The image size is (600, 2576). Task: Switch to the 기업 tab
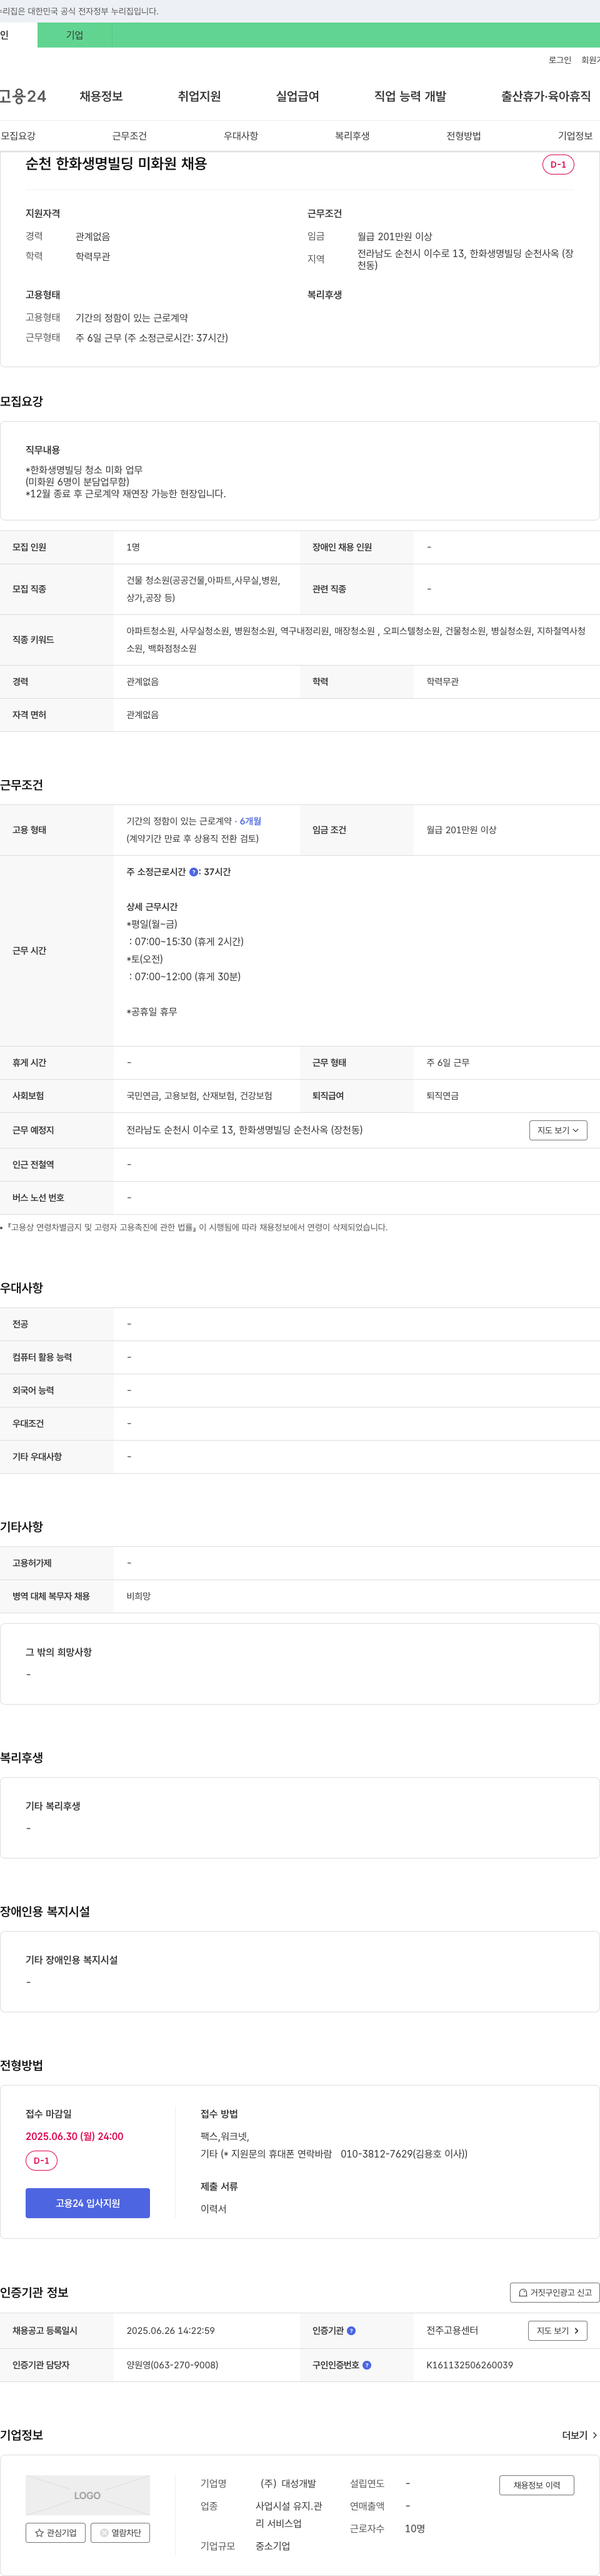[75, 35]
